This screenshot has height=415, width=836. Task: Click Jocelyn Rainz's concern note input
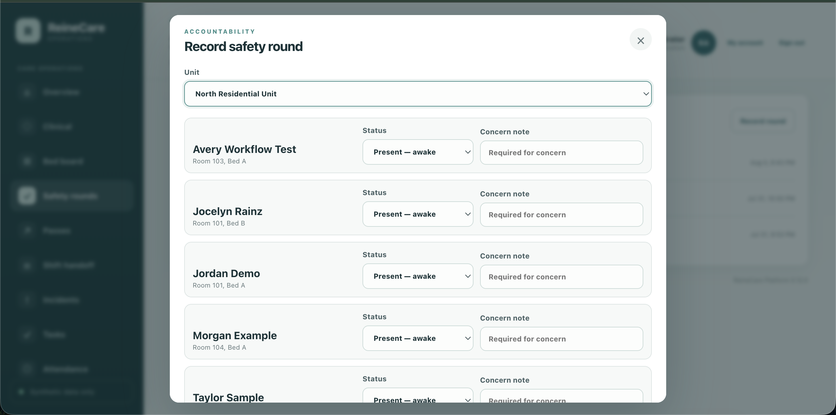coord(561,215)
